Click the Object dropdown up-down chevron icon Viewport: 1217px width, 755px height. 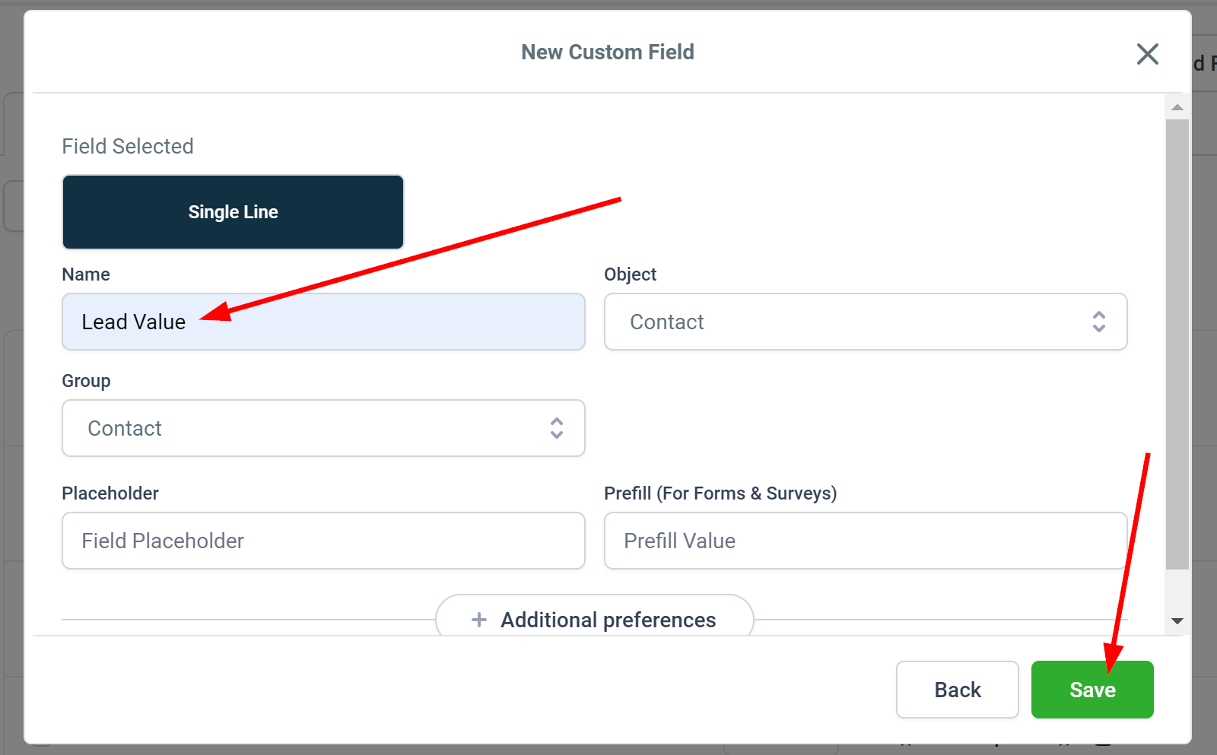coord(1098,322)
